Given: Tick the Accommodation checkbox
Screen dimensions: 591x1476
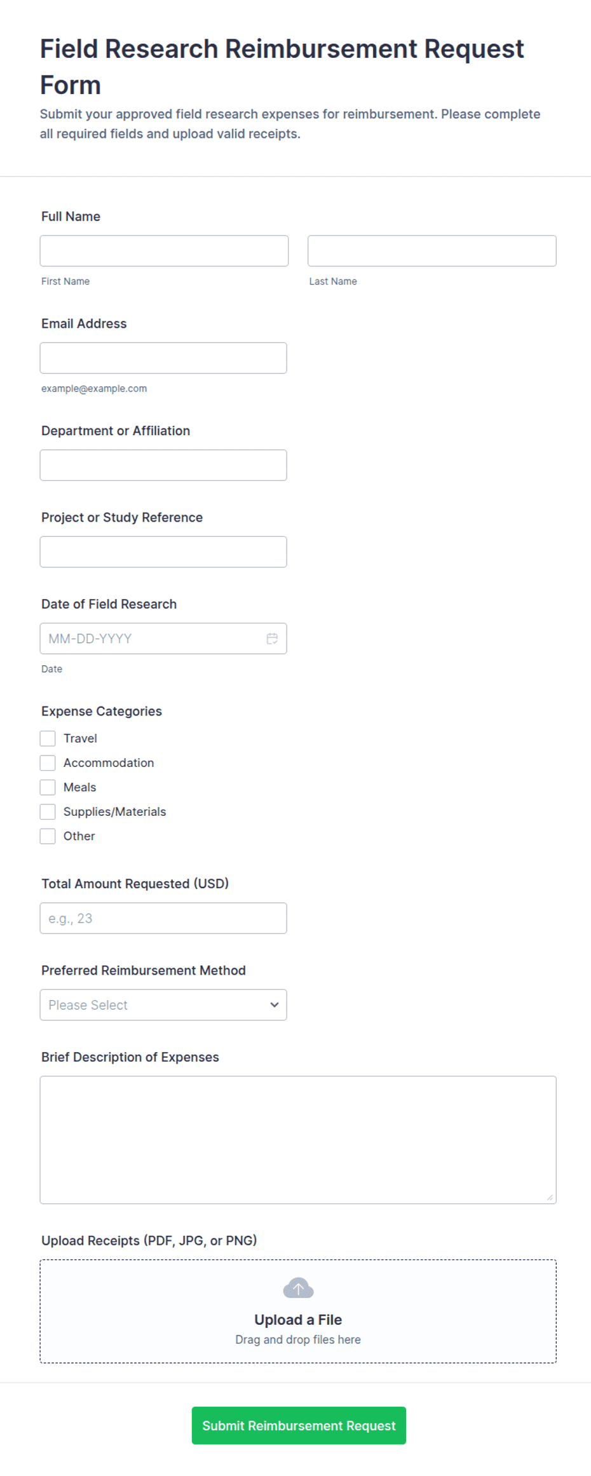Looking at the screenshot, I should point(48,762).
